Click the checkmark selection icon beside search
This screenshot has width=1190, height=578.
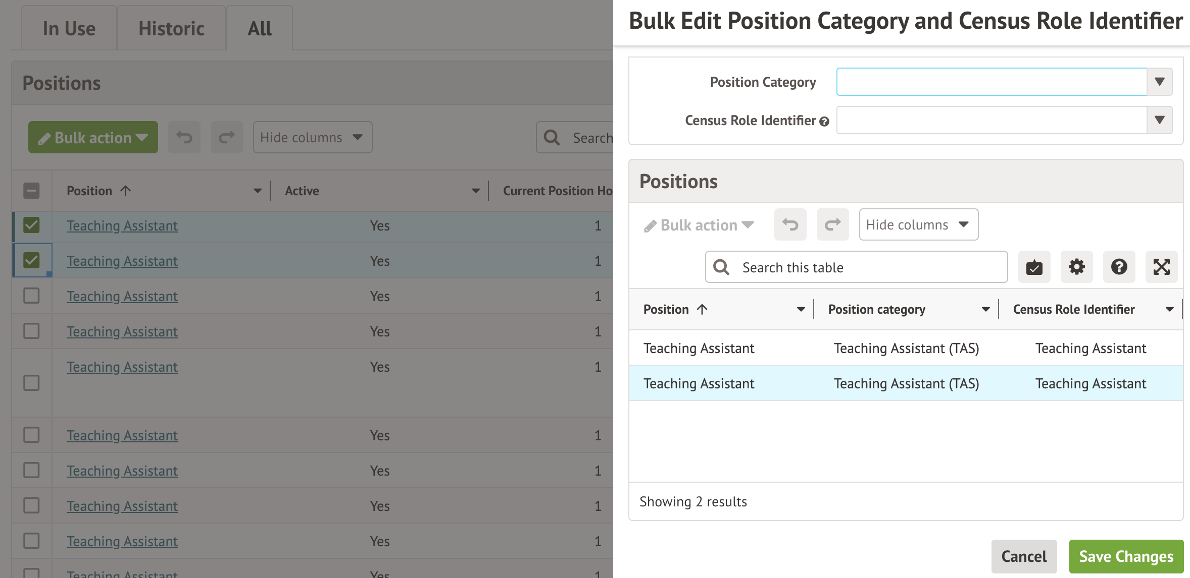click(1034, 267)
